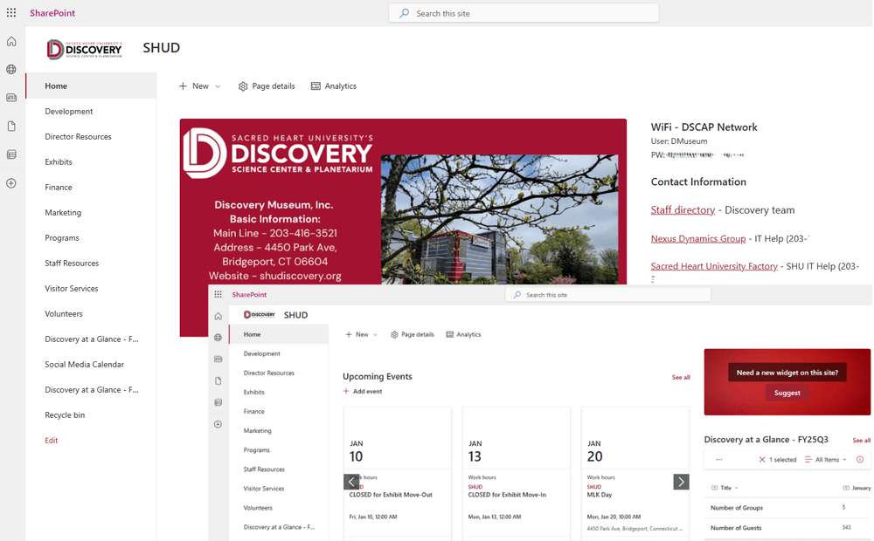This screenshot has height=541, width=874.
Task: Open the Lists icon in the app bar
Action: (10, 154)
